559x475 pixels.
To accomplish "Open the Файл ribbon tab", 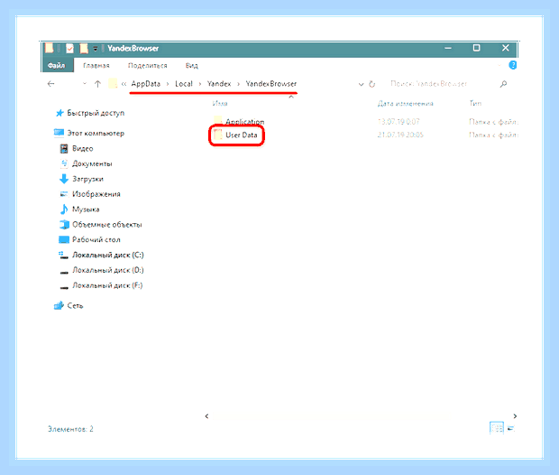I will click(x=57, y=66).
